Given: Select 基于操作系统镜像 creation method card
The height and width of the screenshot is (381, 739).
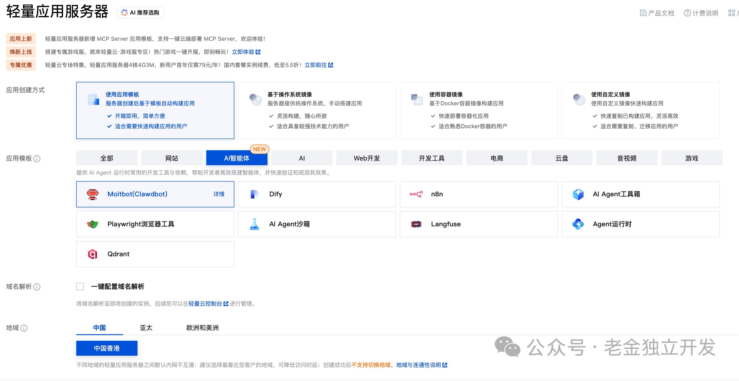Looking at the screenshot, I should click(x=317, y=110).
